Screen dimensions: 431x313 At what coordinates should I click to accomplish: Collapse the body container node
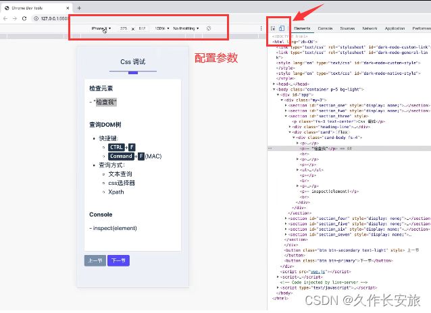pyautogui.click(x=274, y=90)
